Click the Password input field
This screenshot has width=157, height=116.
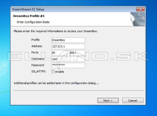pos(68,65)
